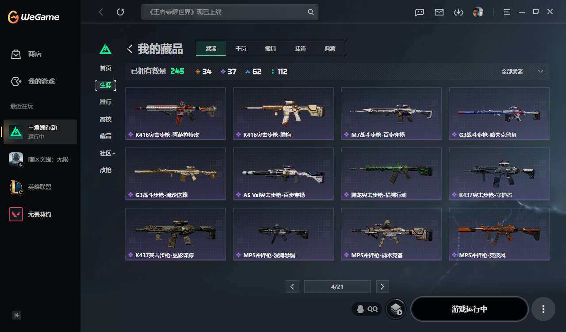Click the refresh icon in top bar
Viewport: 566px width, 332px height.
(x=120, y=12)
